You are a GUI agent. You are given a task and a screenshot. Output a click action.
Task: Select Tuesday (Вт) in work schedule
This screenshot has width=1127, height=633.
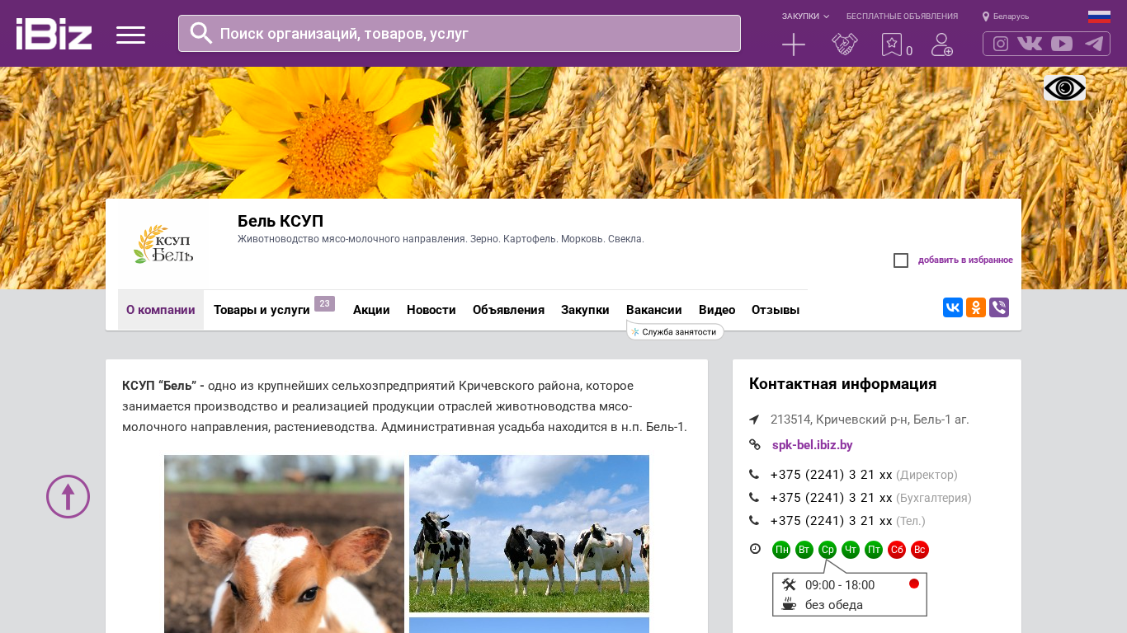pos(804,550)
